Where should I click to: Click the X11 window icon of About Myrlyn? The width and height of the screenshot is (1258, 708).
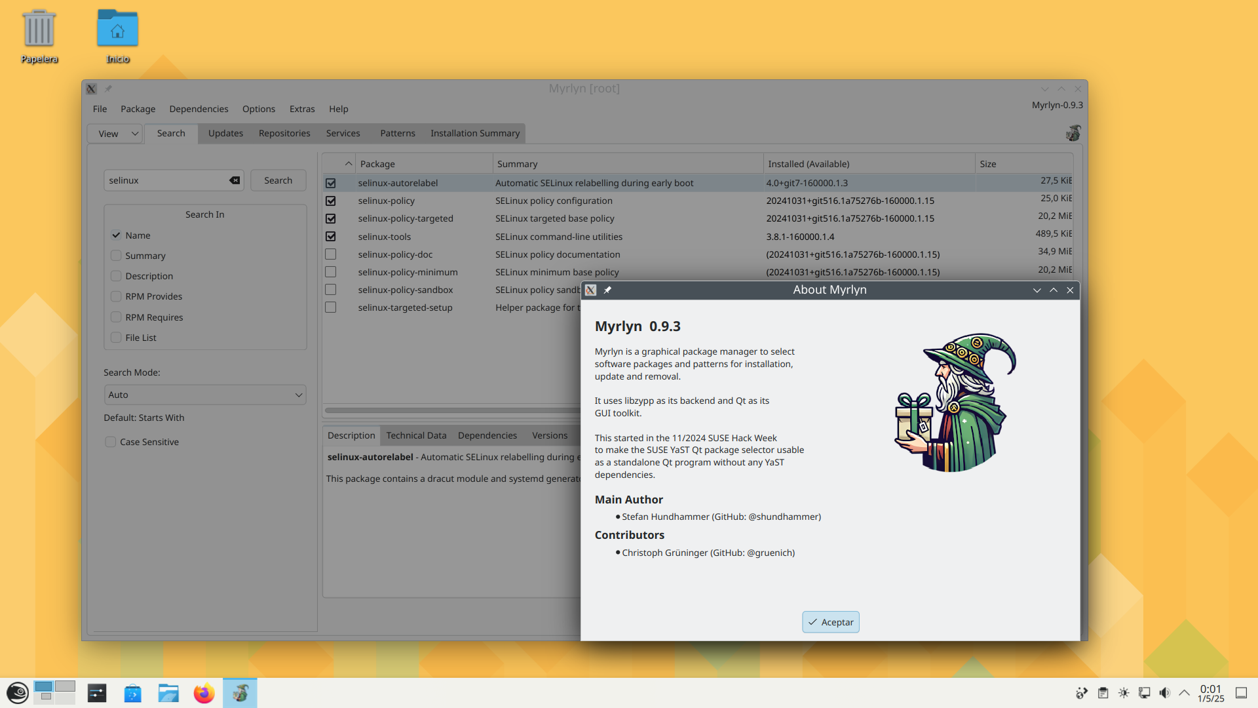click(x=590, y=290)
